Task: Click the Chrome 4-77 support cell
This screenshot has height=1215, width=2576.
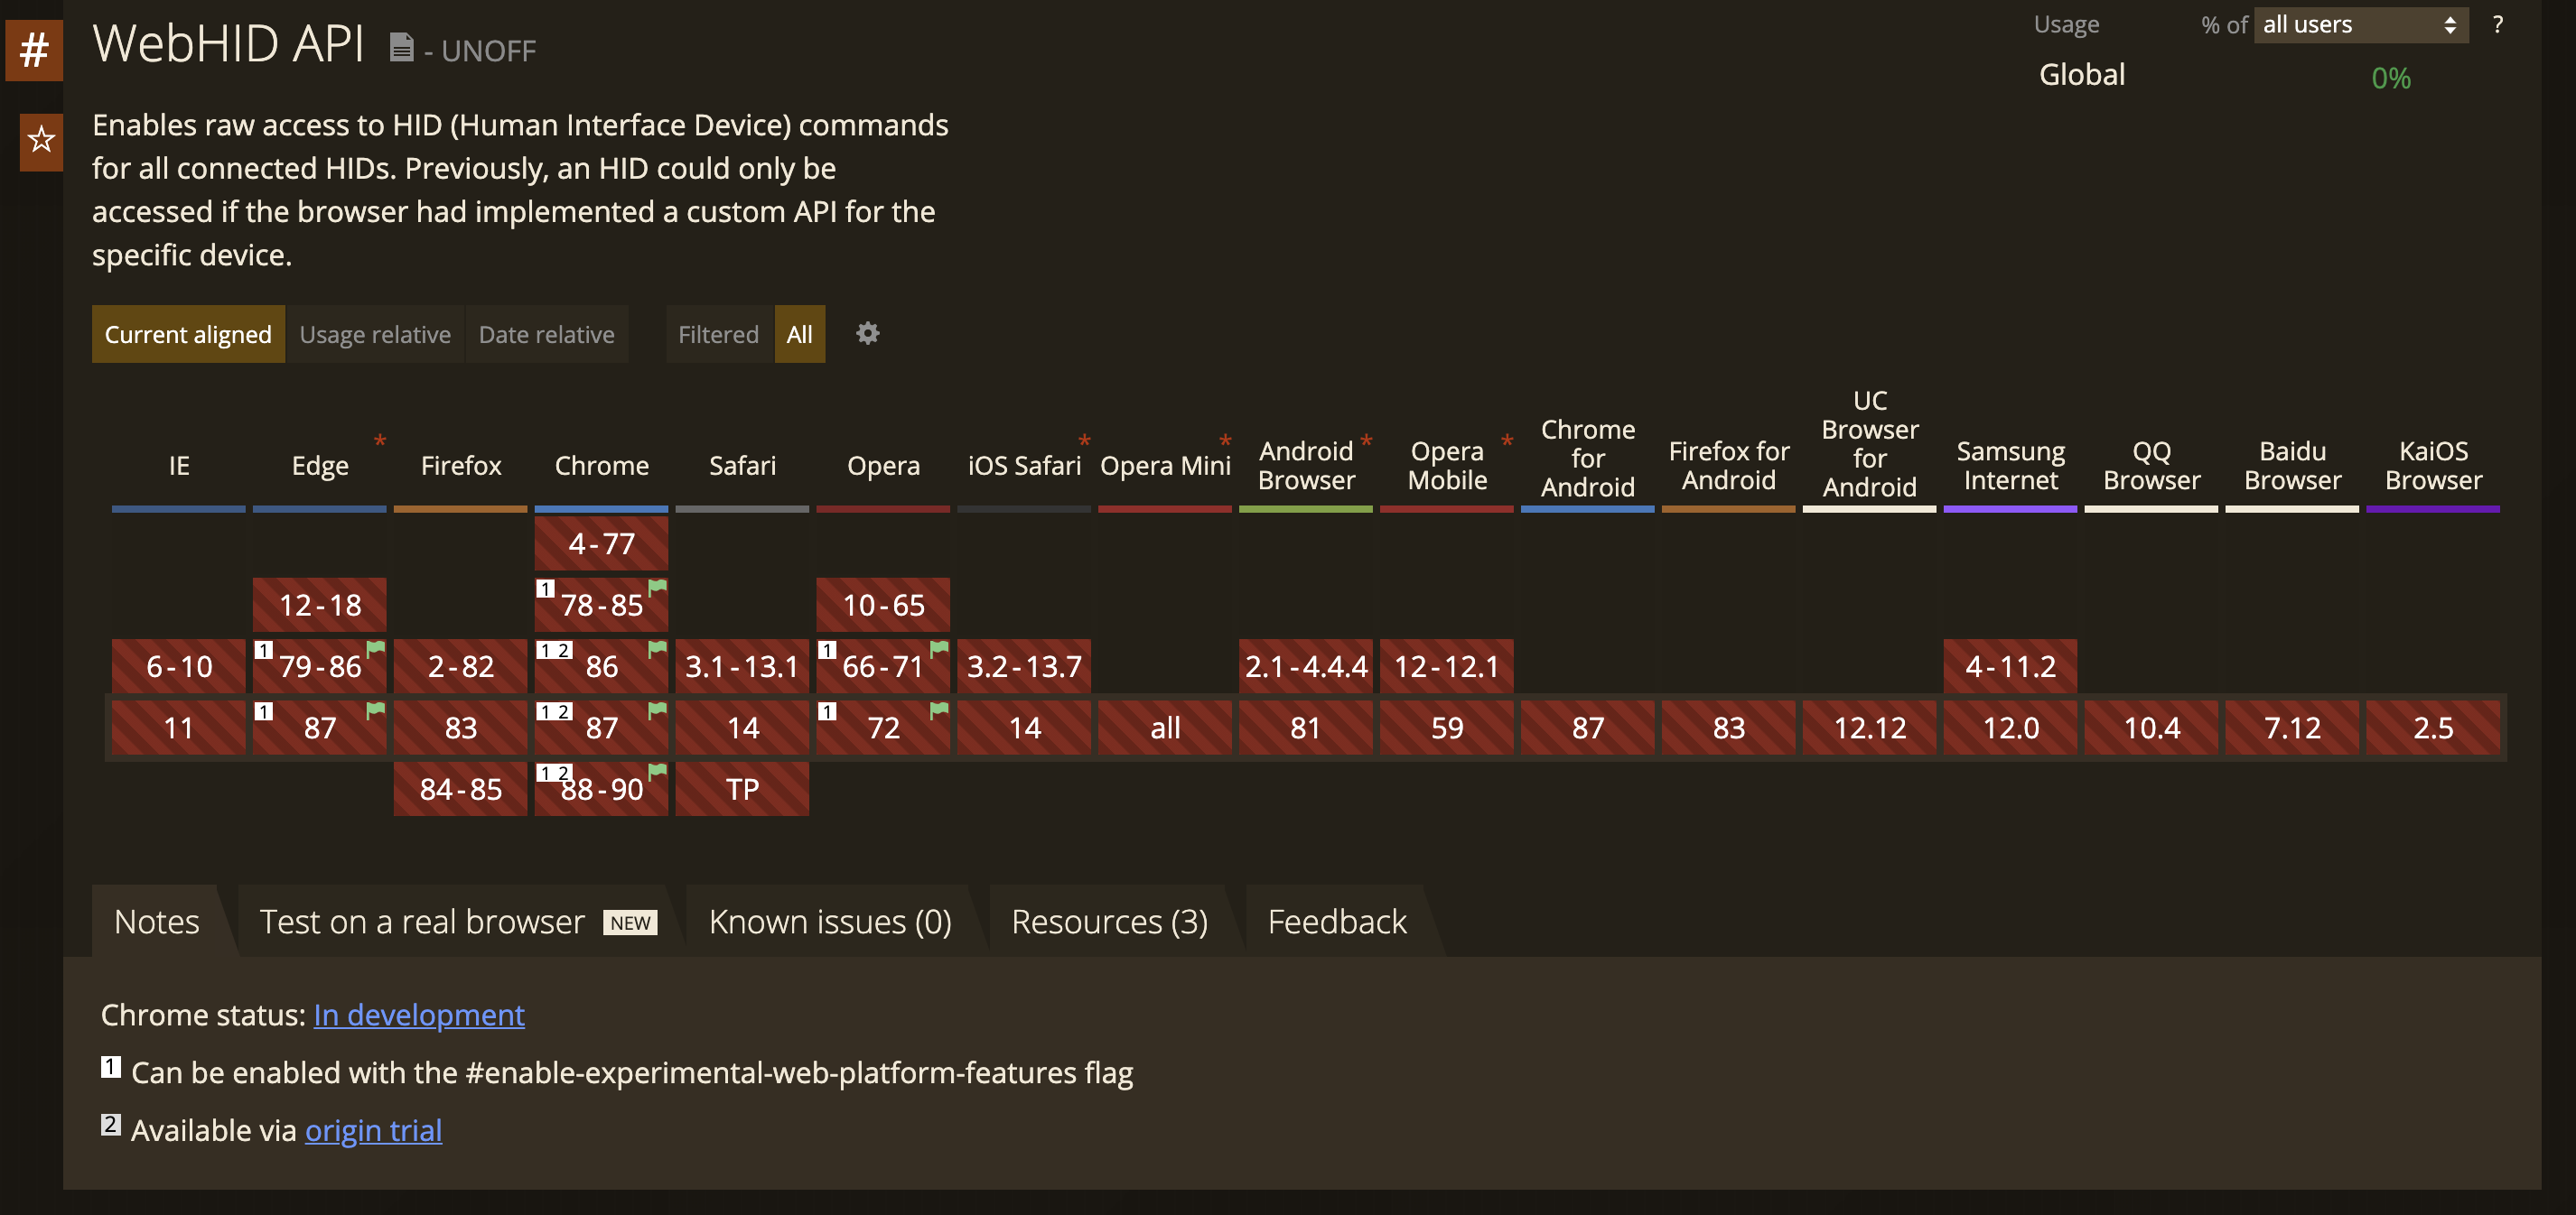Action: 601,543
